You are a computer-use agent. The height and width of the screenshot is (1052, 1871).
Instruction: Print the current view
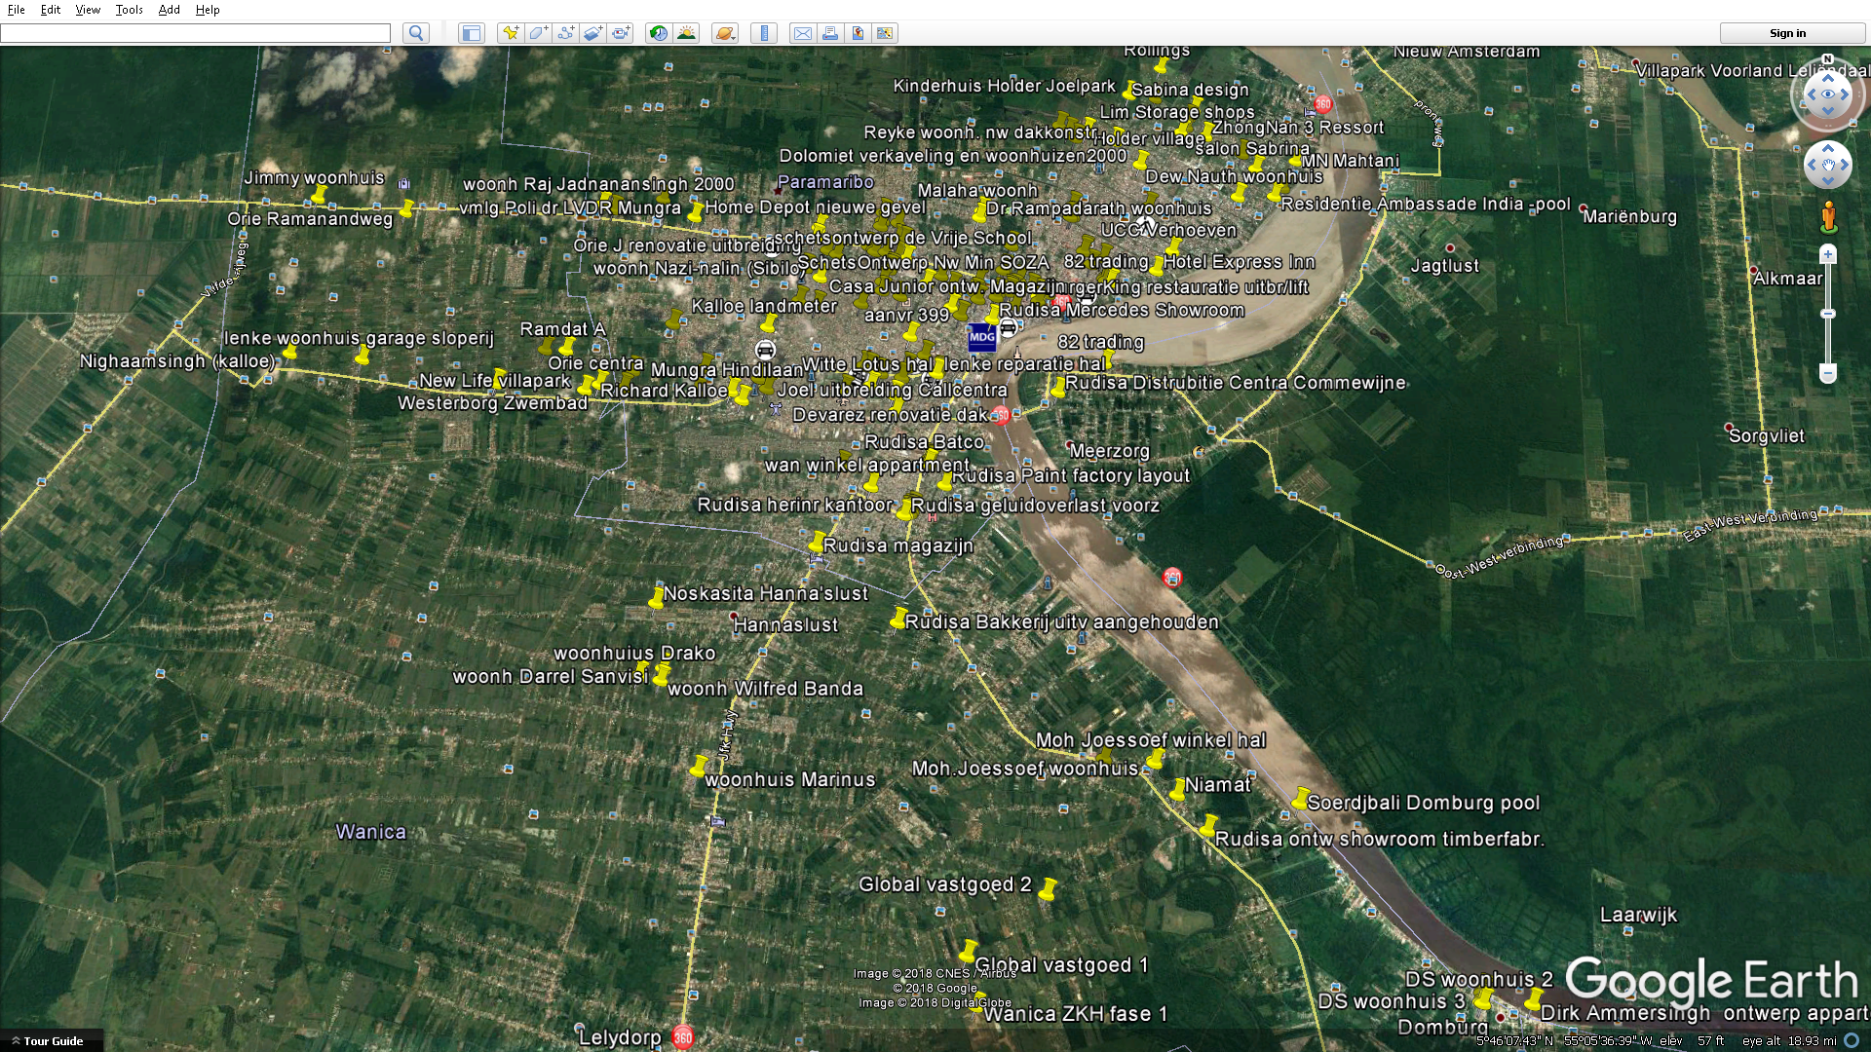pos(829,33)
